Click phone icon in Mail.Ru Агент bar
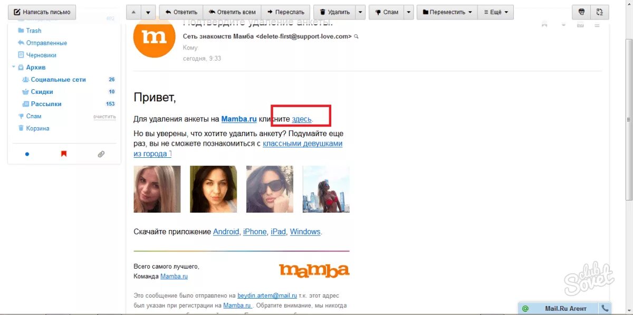The image size is (633, 315). 605,308
